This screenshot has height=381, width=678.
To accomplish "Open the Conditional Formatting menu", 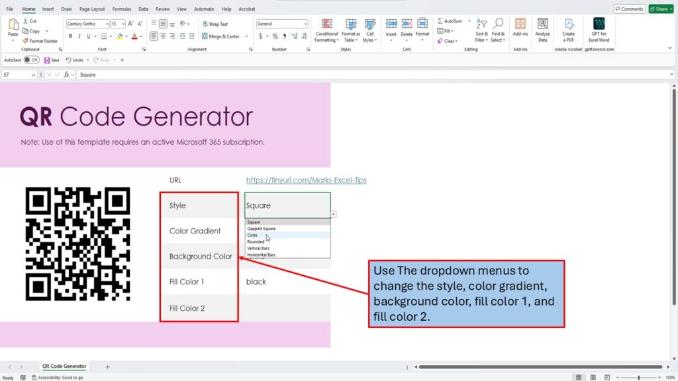I will 326,30.
